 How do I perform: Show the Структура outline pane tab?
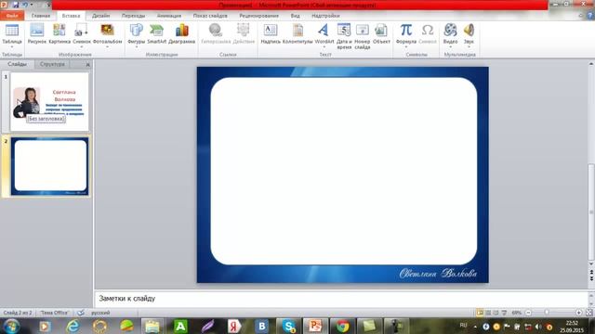pyautogui.click(x=52, y=64)
